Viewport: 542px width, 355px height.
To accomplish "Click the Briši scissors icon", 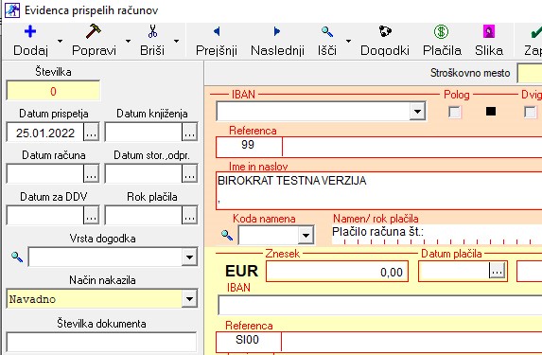I will pos(152,31).
